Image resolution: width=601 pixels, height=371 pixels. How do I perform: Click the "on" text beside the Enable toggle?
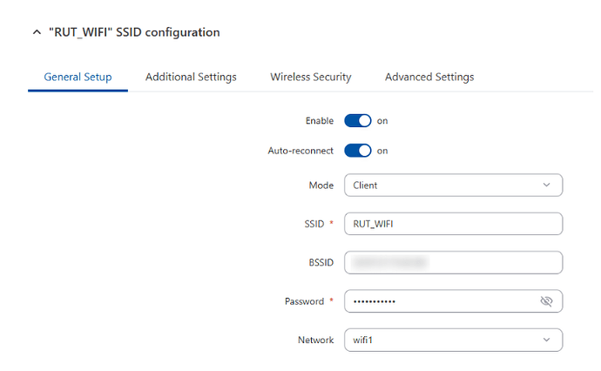382,121
